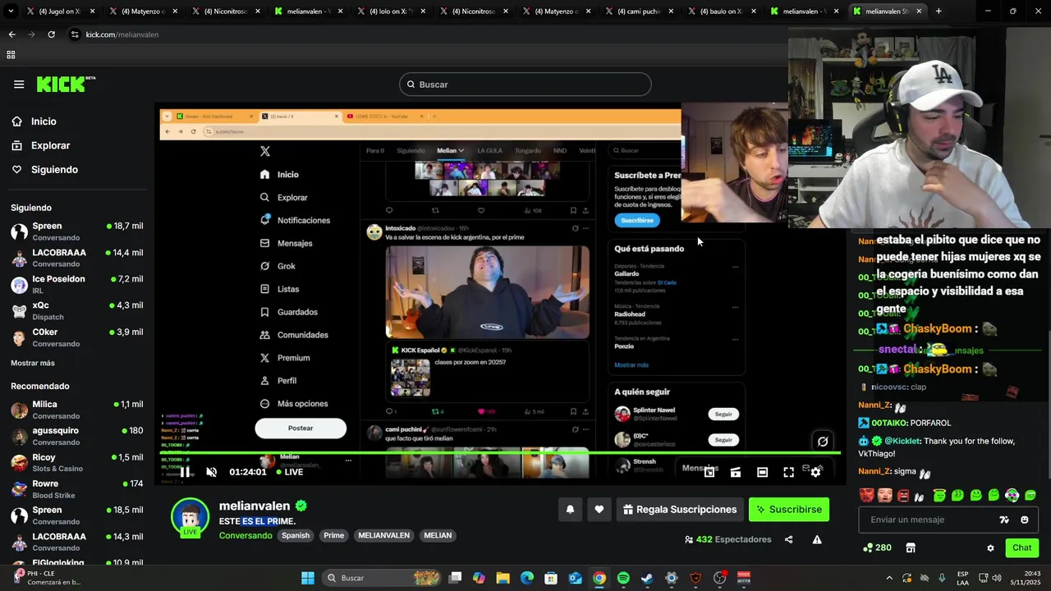Screen dimensions: 1051x591
Task: Open recommended channel Rowre
Action: click(x=77, y=489)
